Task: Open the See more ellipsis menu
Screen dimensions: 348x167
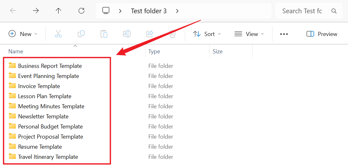Action: coord(284,34)
